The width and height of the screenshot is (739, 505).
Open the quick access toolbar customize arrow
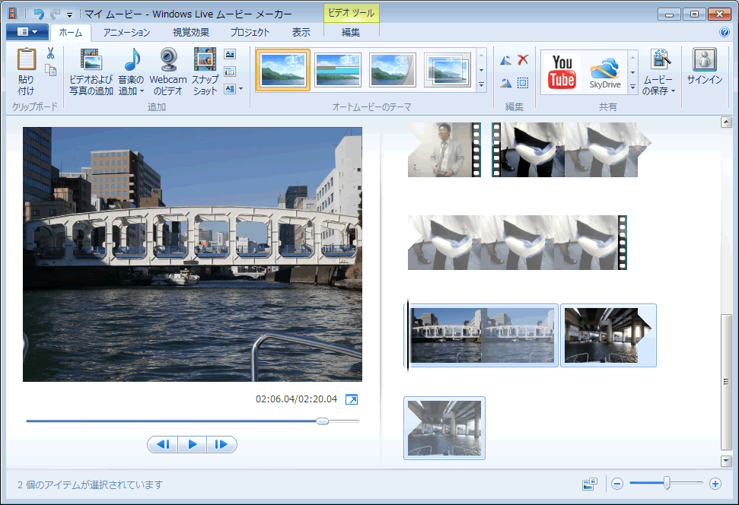[70, 15]
